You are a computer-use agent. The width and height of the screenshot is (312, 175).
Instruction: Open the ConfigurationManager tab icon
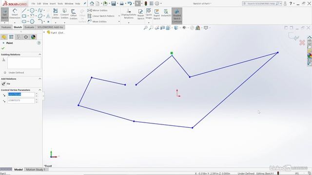[19, 37]
